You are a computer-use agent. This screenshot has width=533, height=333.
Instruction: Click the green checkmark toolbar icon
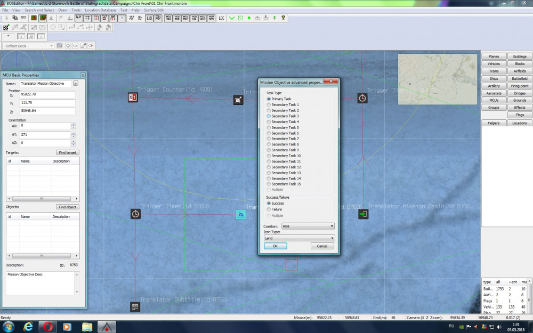[232, 18]
